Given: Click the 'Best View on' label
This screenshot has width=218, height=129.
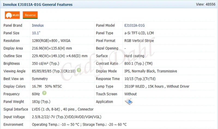Looking at the screenshot, I should pyautogui.click(x=13, y=79).
